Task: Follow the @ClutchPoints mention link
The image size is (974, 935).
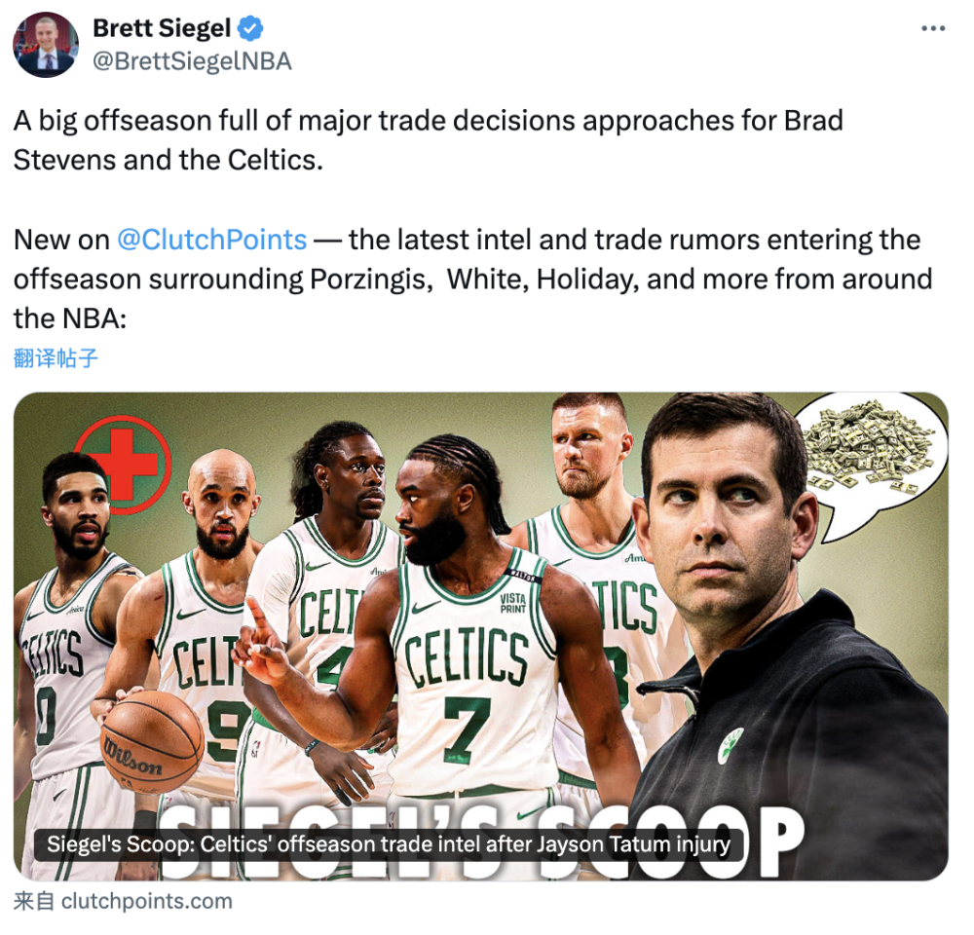Action: (x=211, y=240)
